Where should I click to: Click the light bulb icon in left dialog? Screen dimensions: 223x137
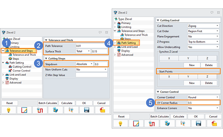tap(9, 110)
